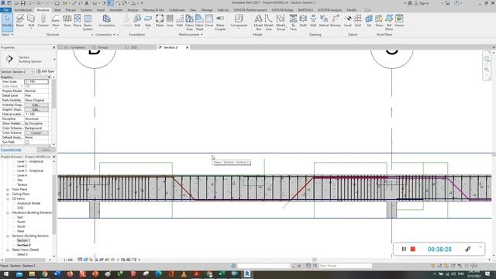
Task: Expand the Ceiling Plans tree node
Action: click(8, 195)
